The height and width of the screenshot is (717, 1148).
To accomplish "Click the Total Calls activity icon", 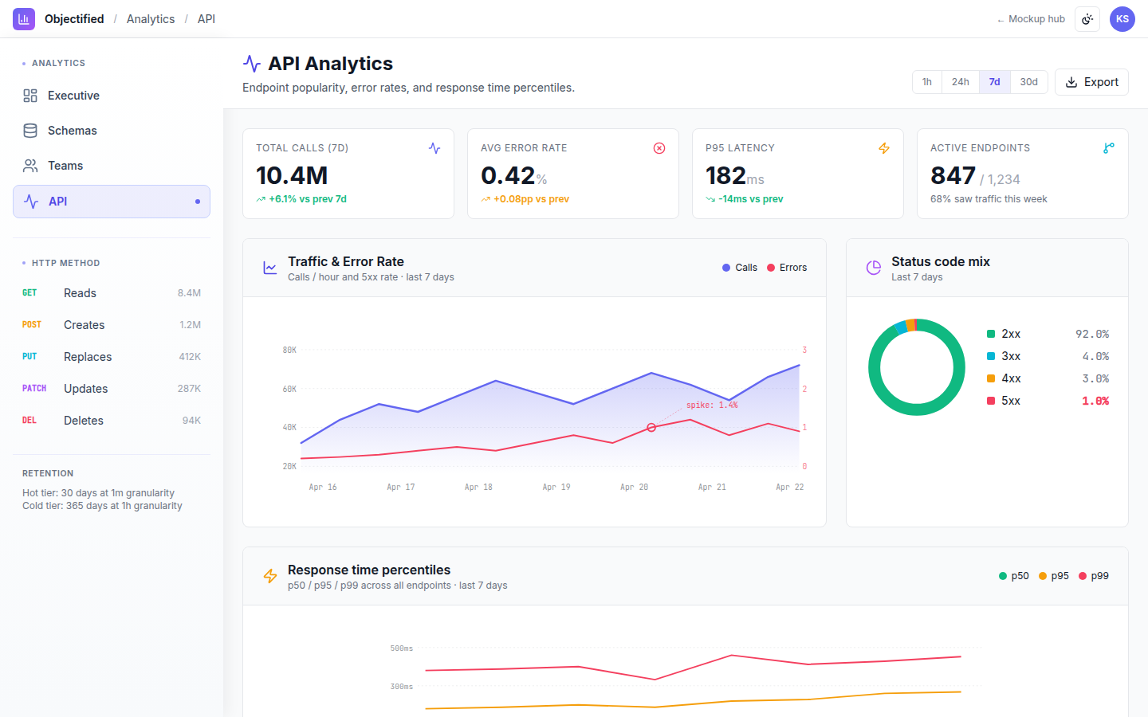I will tap(434, 148).
